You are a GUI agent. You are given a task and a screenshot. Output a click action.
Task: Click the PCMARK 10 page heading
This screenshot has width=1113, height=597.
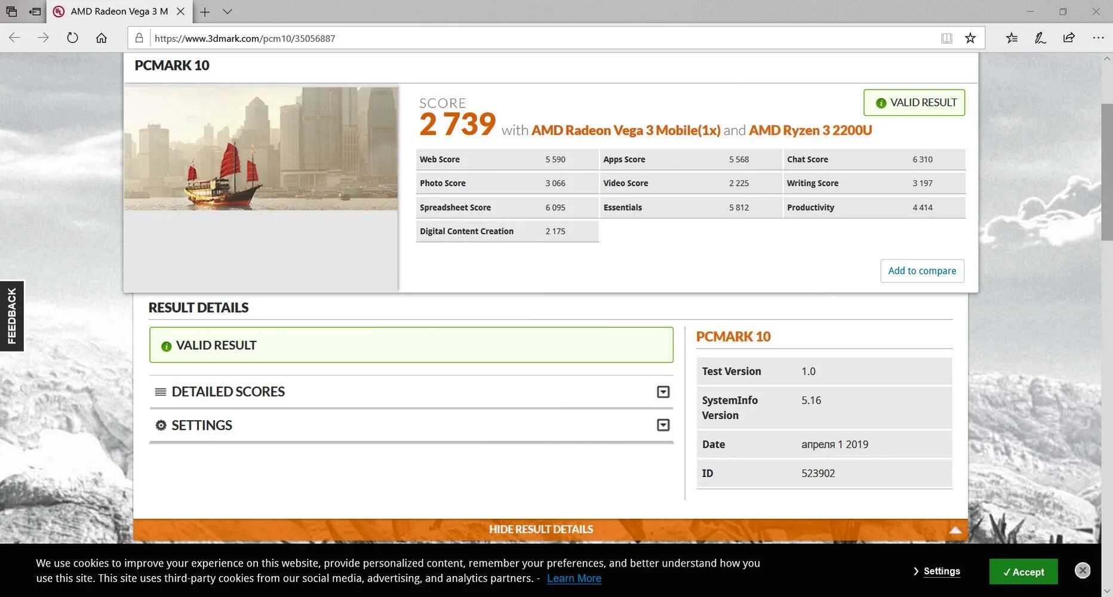tap(172, 66)
